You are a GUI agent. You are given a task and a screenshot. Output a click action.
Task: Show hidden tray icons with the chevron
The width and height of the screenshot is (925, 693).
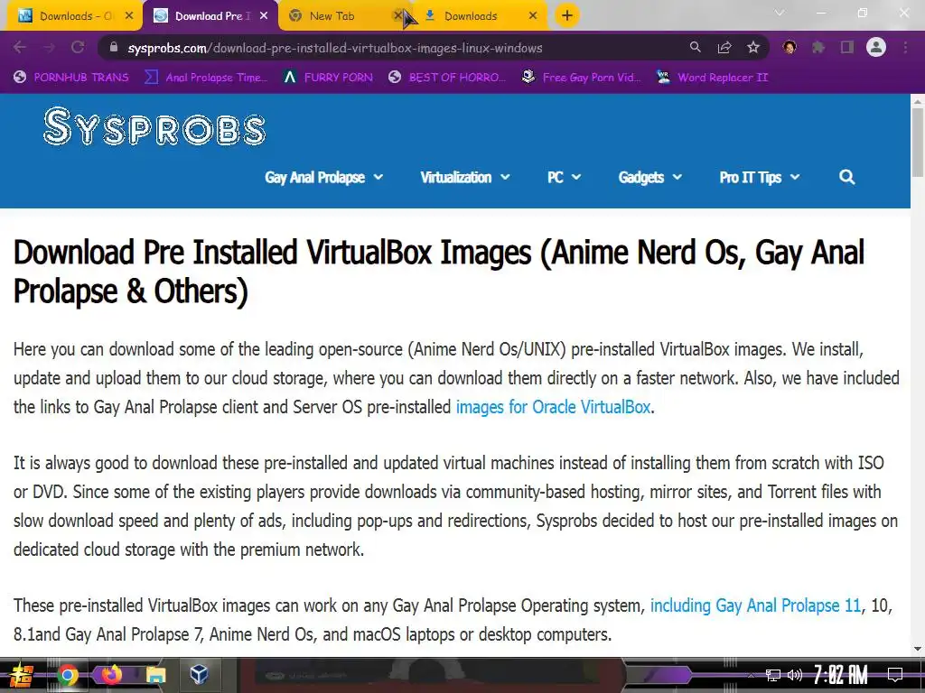pyautogui.click(x=751, y=675)
